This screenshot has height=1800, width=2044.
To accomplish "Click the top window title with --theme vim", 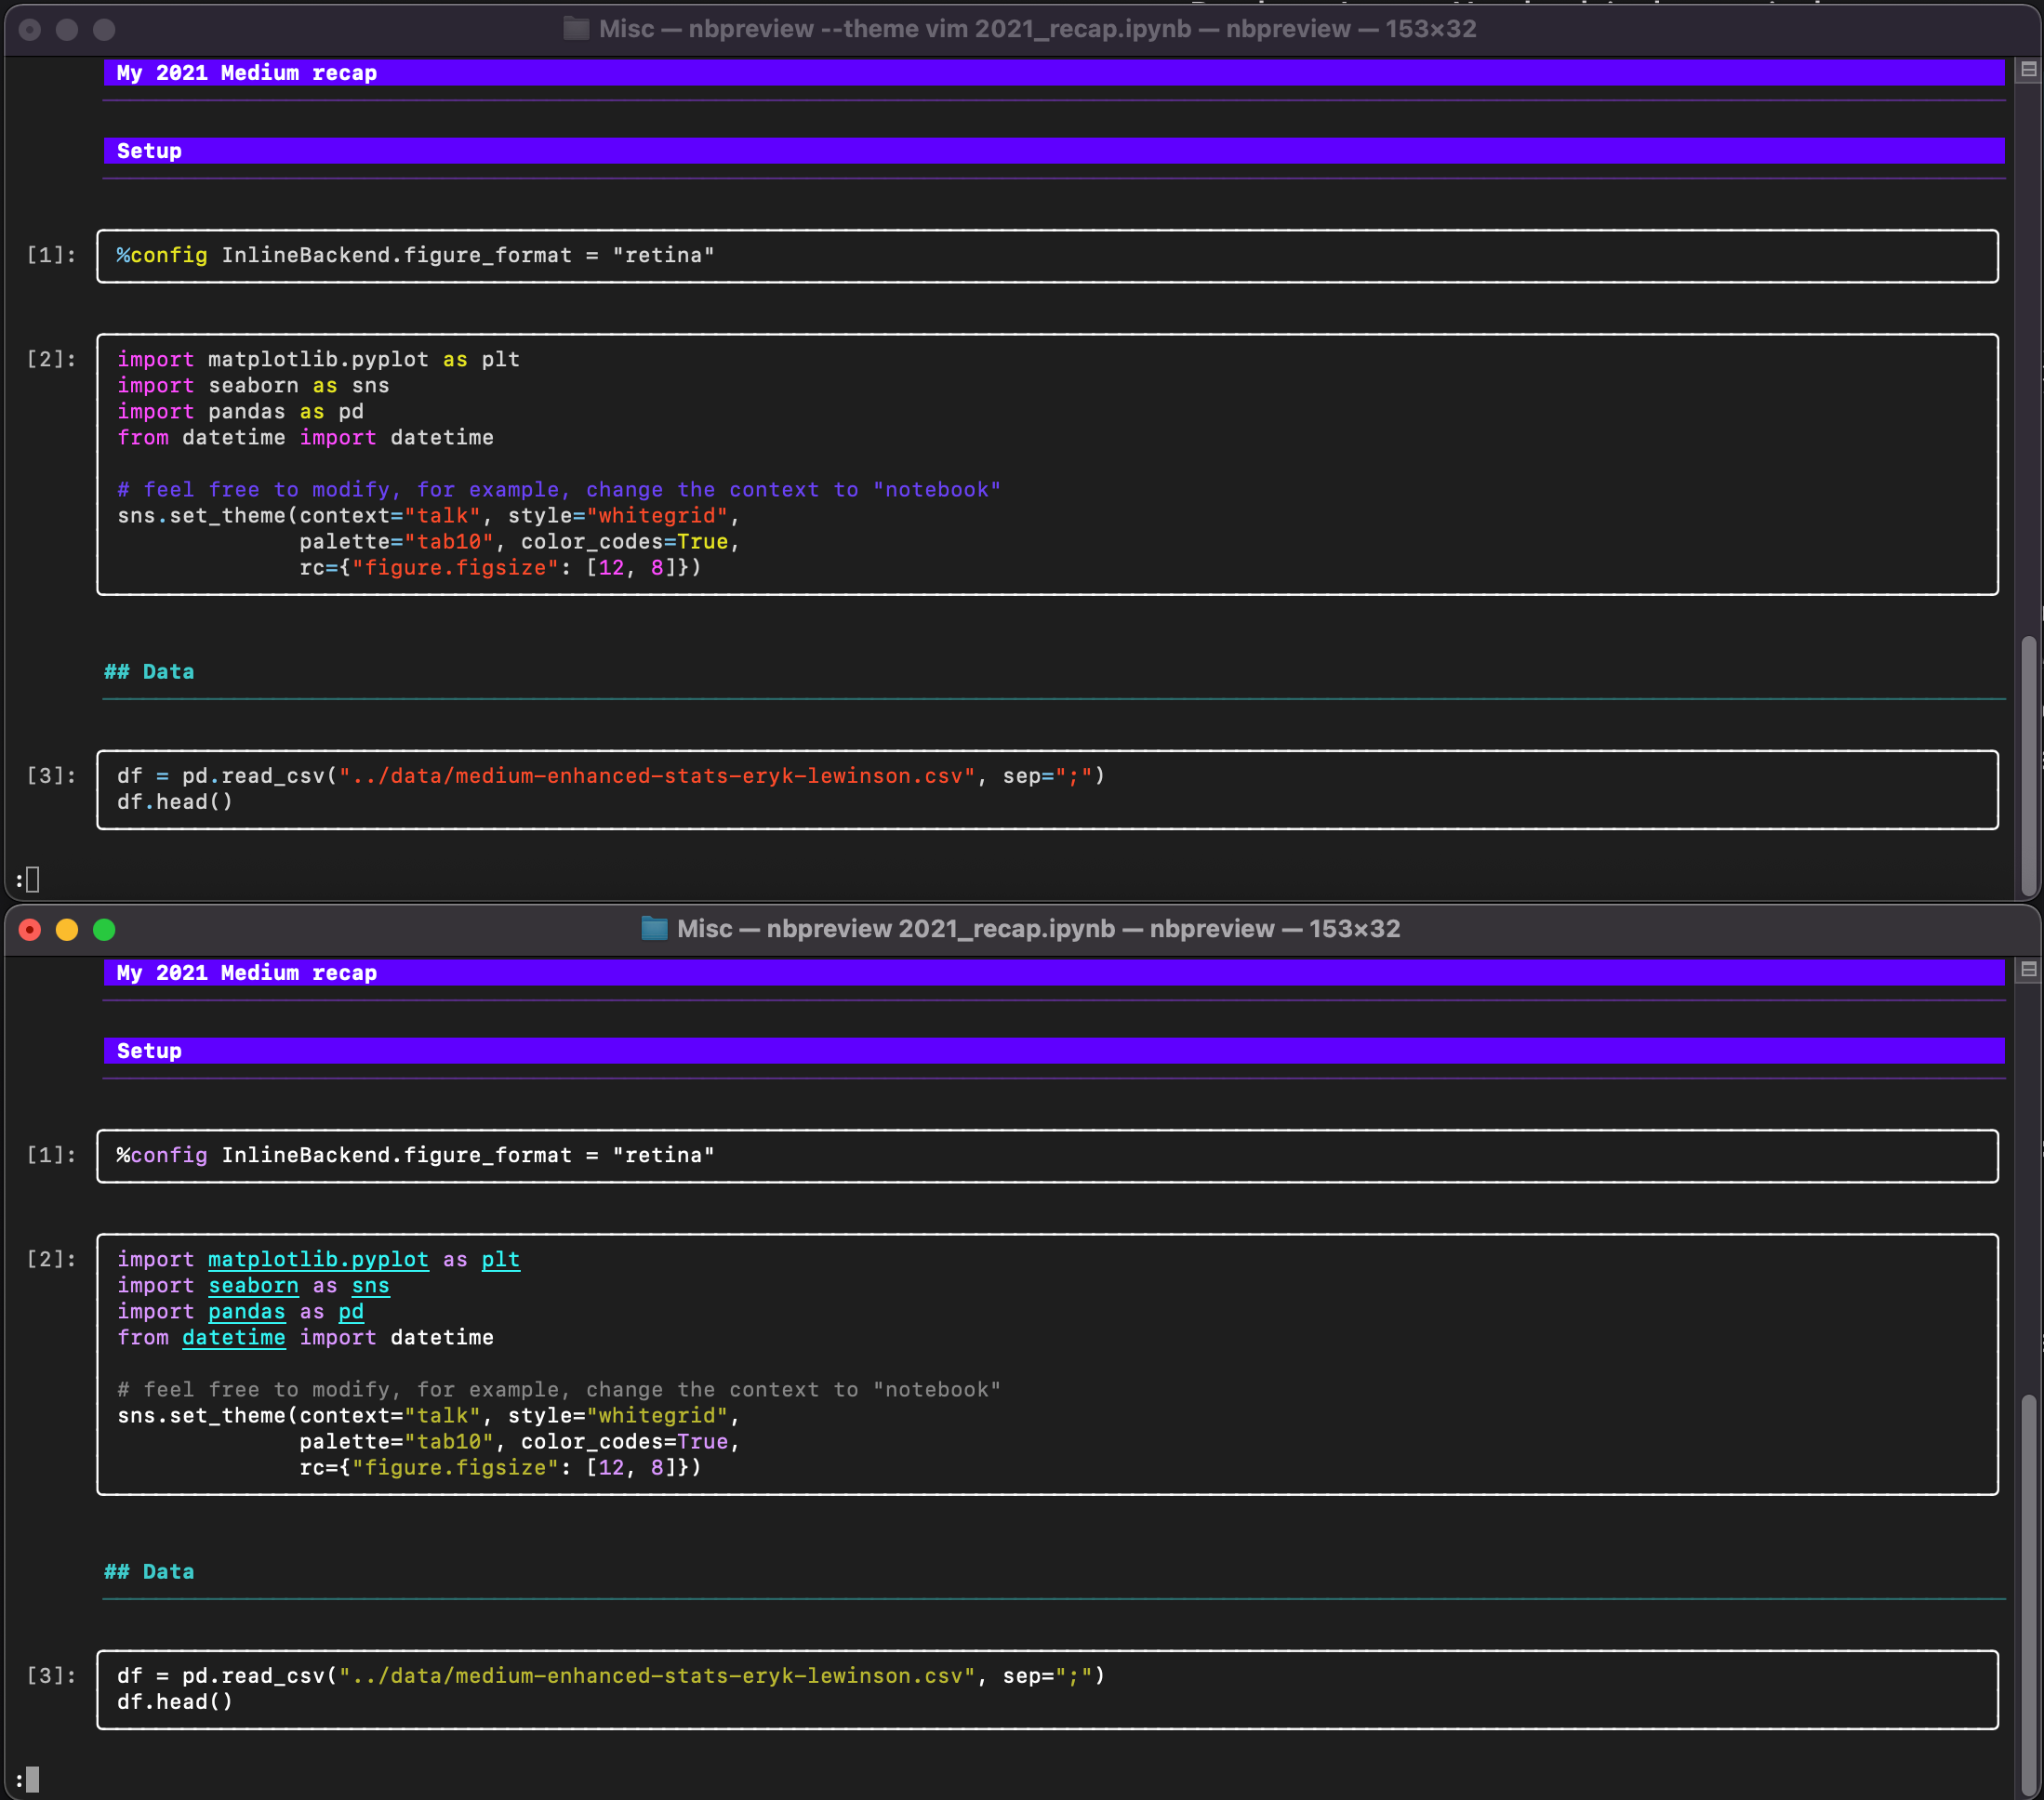I will click(1036, 29).
